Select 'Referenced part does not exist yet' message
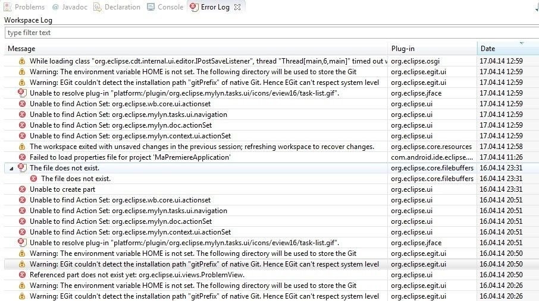Image resolution: width=539 pixels, height=301 pixels. tap(137, 274)
